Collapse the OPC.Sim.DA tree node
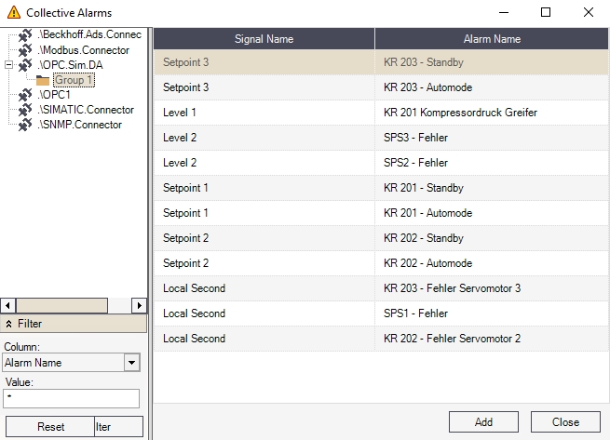The width and height of the screenshot is (610, 440). [8, 65]
